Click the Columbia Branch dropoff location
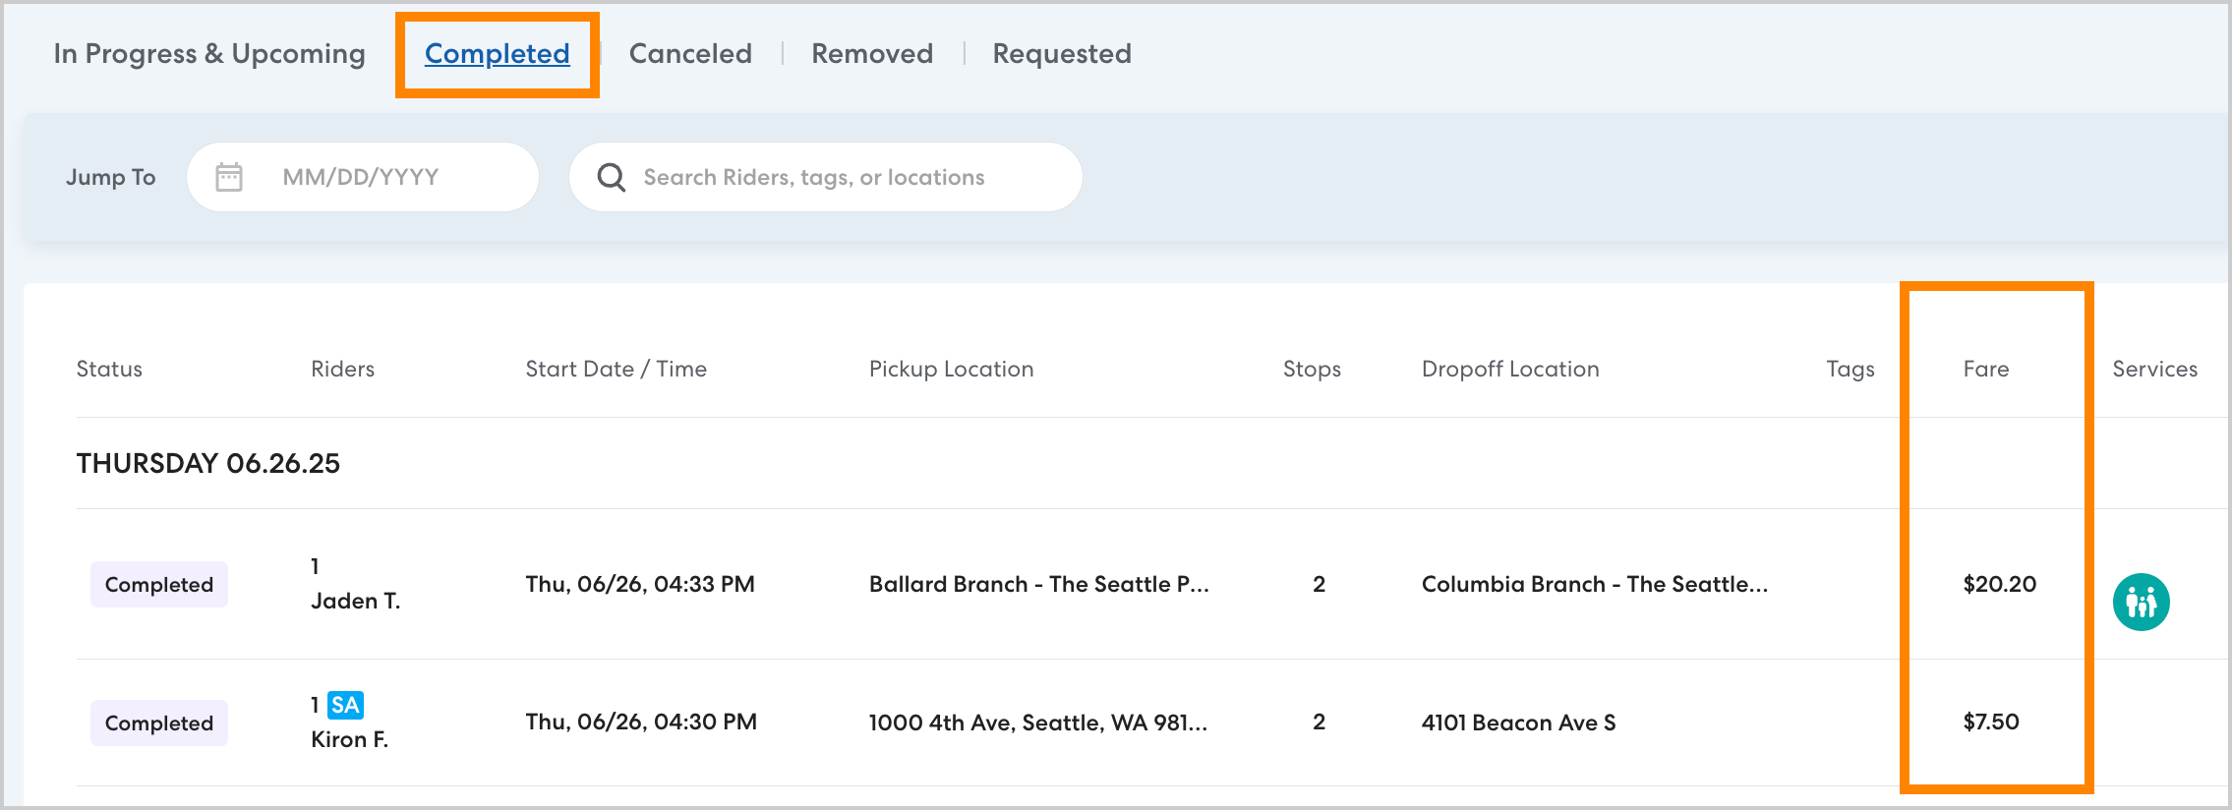The height and width of the screenshot is (810, 2232). click(1594, 584)
